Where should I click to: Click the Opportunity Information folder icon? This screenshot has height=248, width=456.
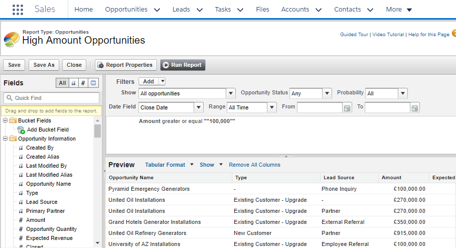[13, 138]
